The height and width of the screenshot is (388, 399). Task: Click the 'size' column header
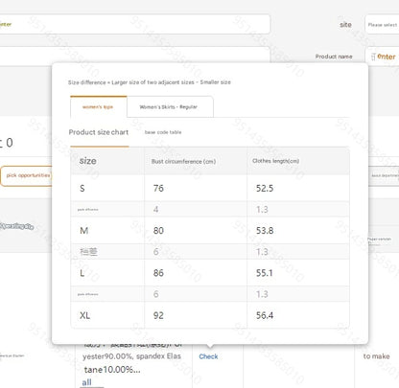point(88,161)
